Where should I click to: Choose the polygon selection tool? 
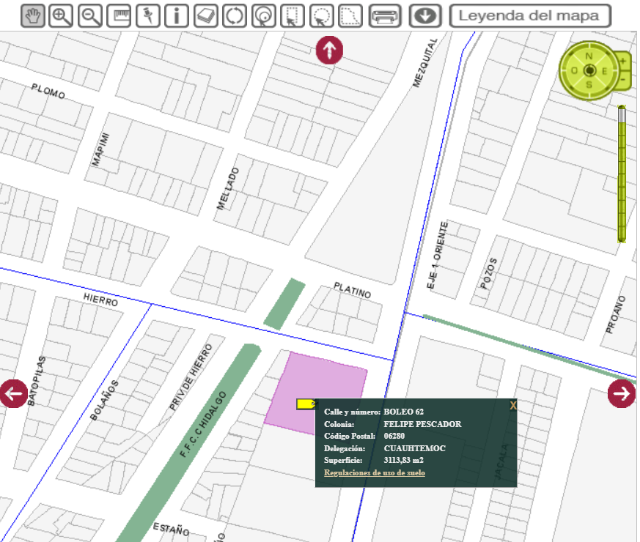[350, 16]
